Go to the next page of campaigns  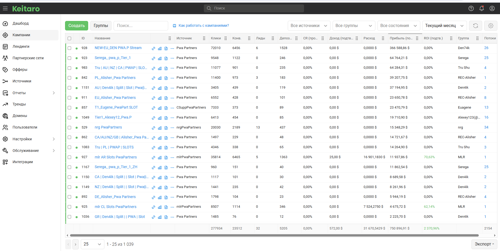pyautogui.click(x=76, y=244)
